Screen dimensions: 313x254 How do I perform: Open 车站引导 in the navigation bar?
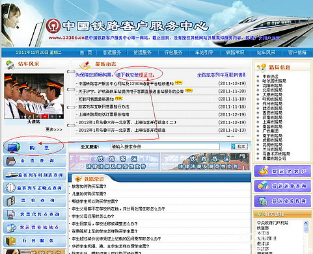204,53
